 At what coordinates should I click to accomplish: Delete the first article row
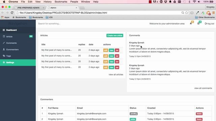pyautogui.click(x=117, y=50)
